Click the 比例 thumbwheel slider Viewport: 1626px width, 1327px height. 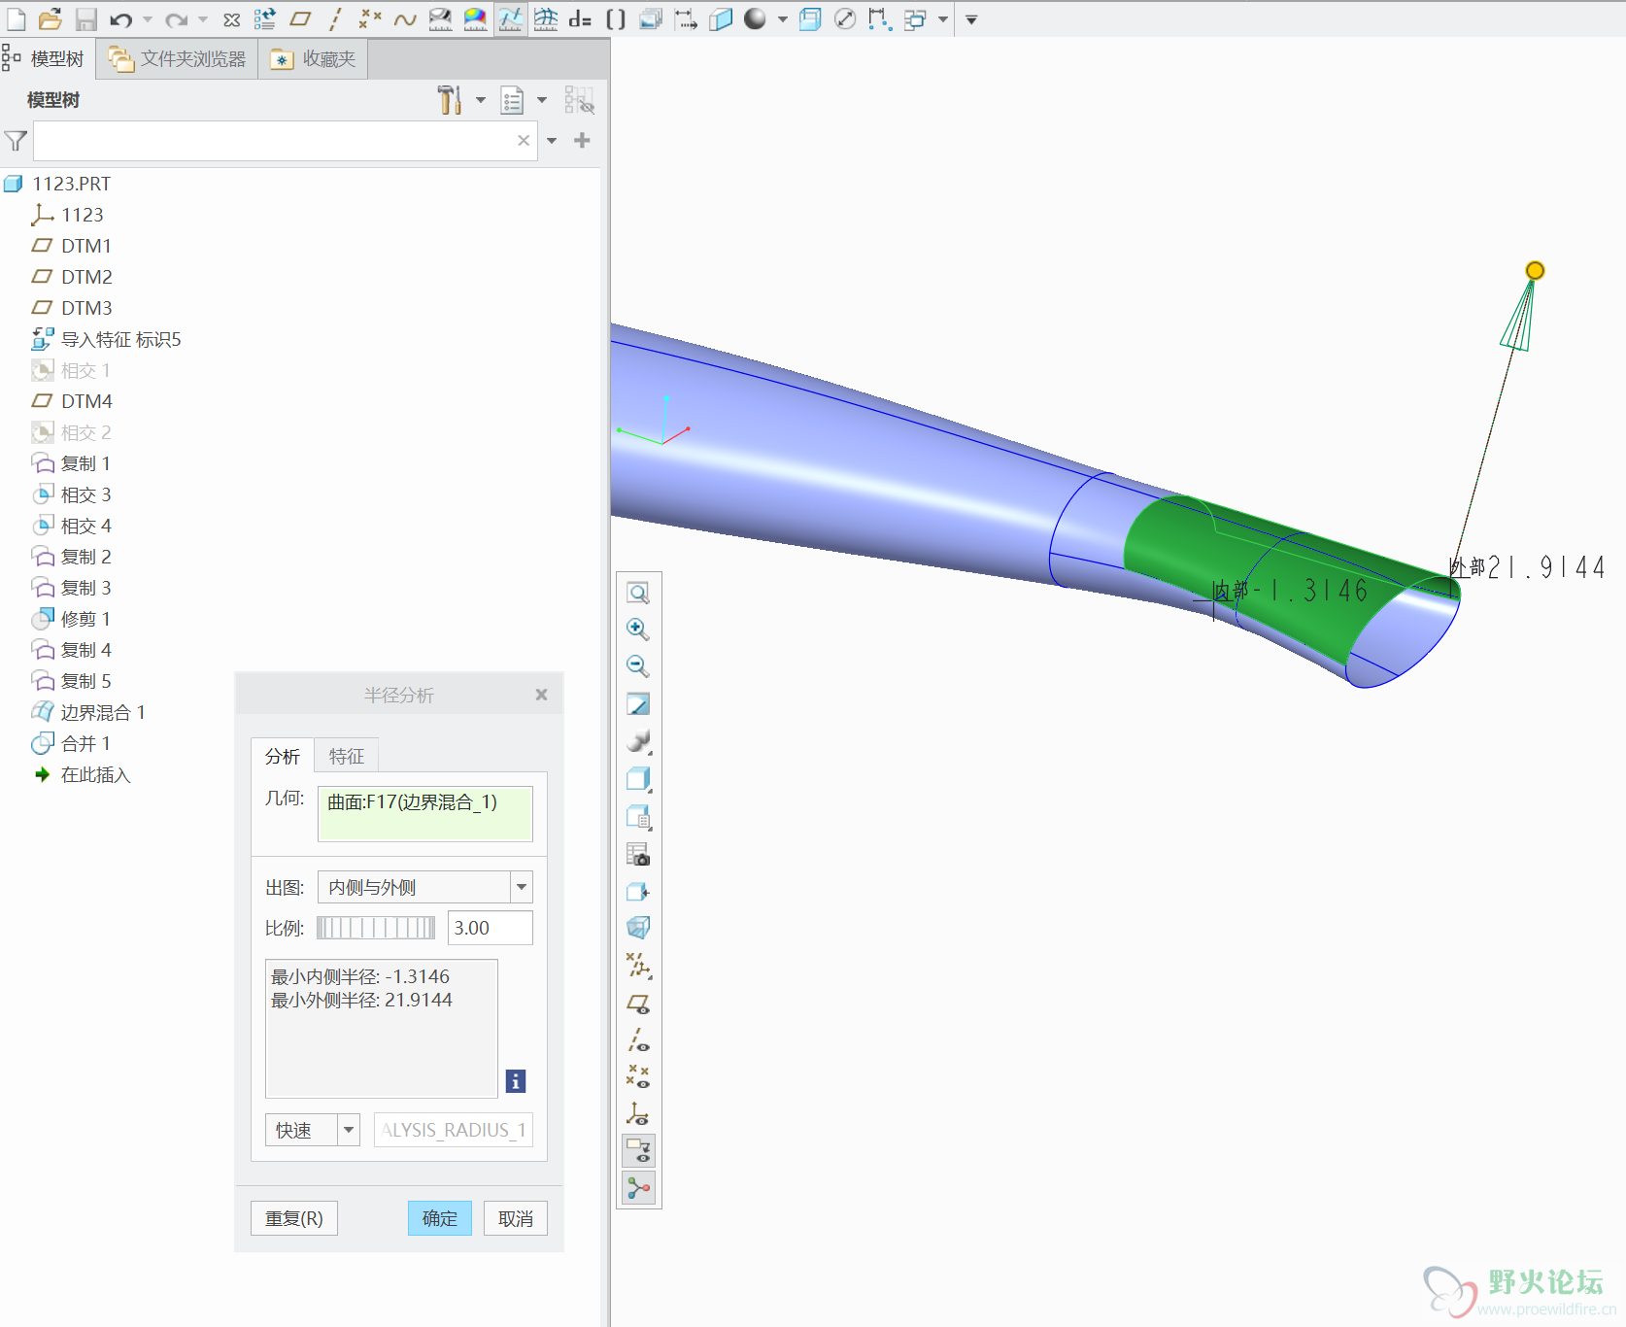pos(376,928)
